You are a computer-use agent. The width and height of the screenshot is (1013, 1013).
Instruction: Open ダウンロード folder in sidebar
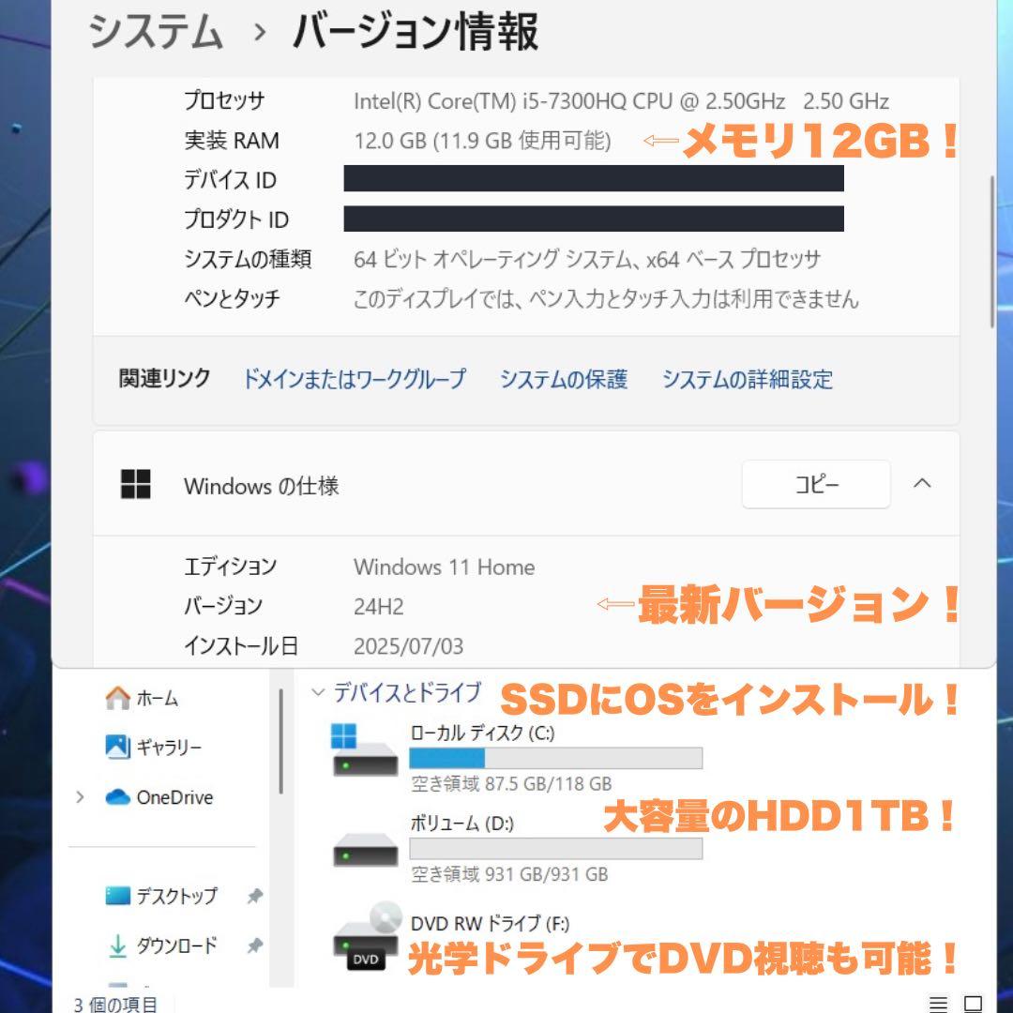pyautogui.click(x=161, y=945)
